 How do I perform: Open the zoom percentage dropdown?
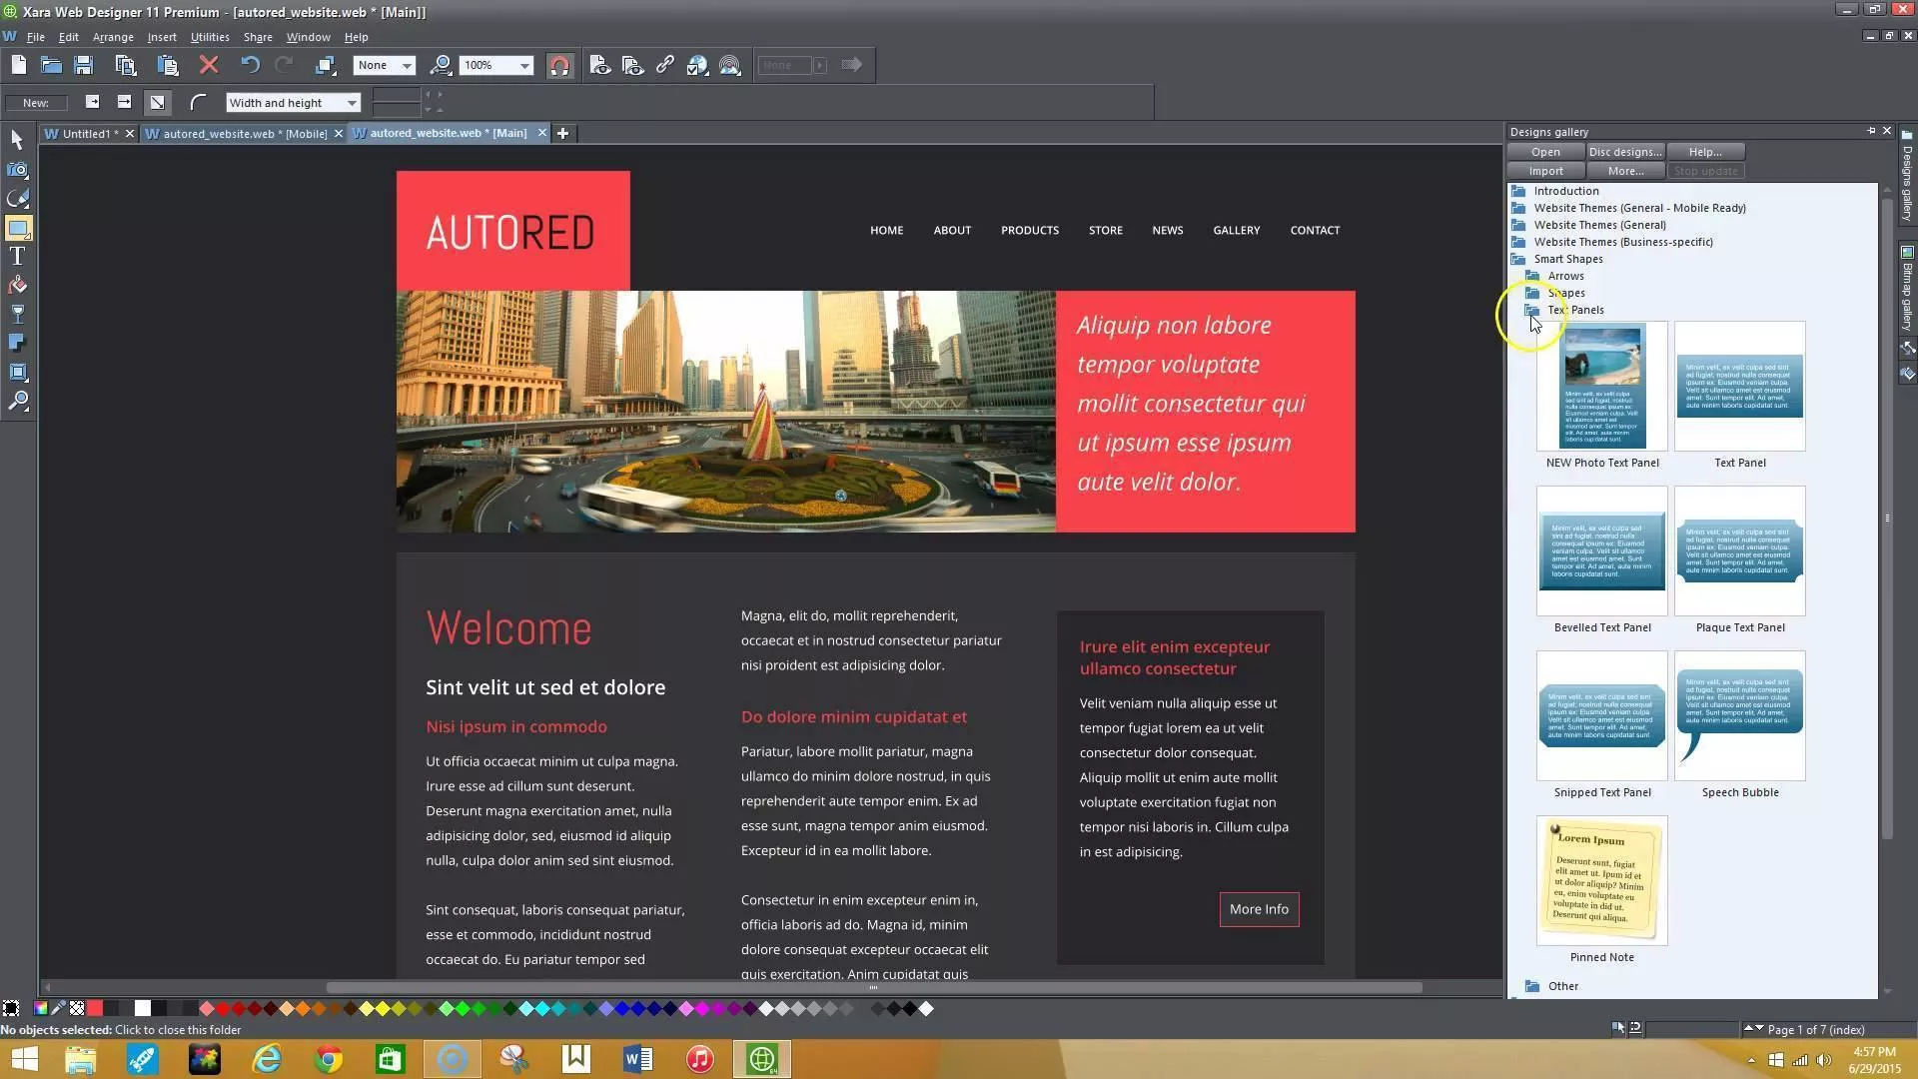(524, 65)
